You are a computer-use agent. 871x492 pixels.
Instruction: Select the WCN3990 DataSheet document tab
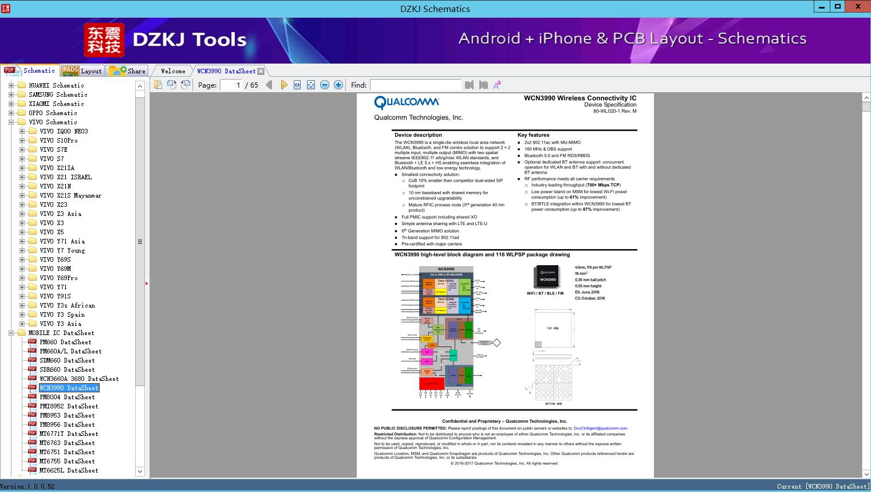226,71
